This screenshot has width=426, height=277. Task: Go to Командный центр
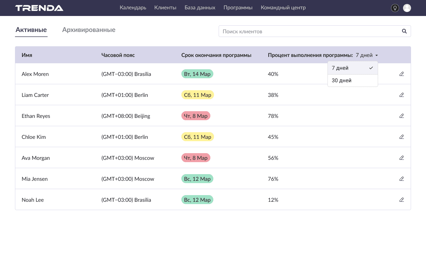[x=283, y=8]
